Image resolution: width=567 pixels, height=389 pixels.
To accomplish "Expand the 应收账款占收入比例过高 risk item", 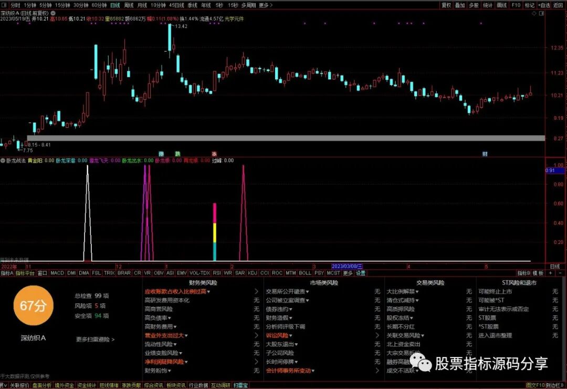I will [177, 292].
